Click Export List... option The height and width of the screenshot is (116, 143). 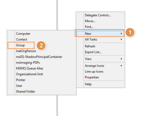click(93, 52)
